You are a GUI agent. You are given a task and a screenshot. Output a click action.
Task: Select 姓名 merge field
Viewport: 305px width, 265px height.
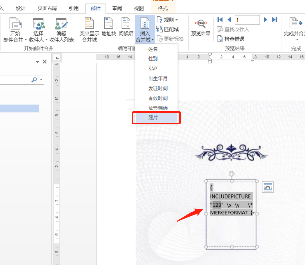[156, 49]
